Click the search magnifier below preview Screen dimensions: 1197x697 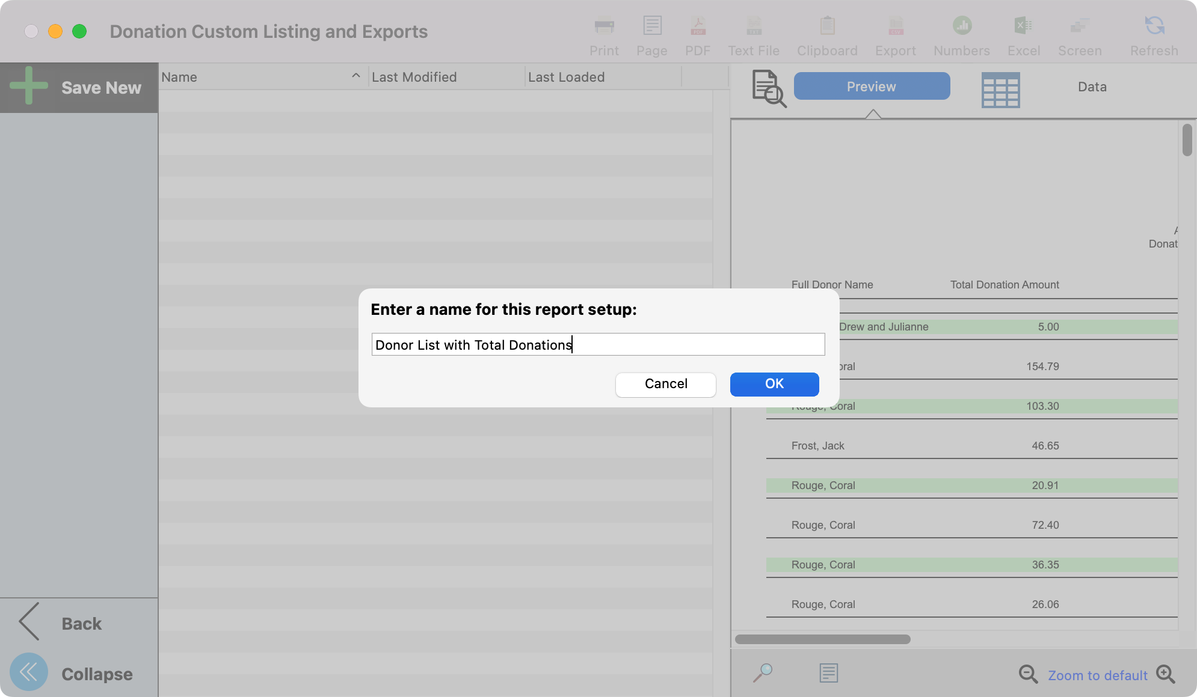pos(763,672)
